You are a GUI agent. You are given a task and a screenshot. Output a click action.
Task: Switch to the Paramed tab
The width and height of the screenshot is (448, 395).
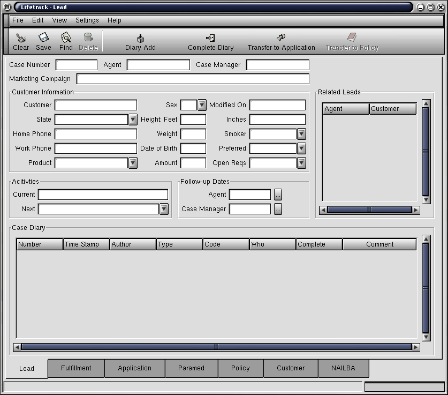[x=191, y=368]
